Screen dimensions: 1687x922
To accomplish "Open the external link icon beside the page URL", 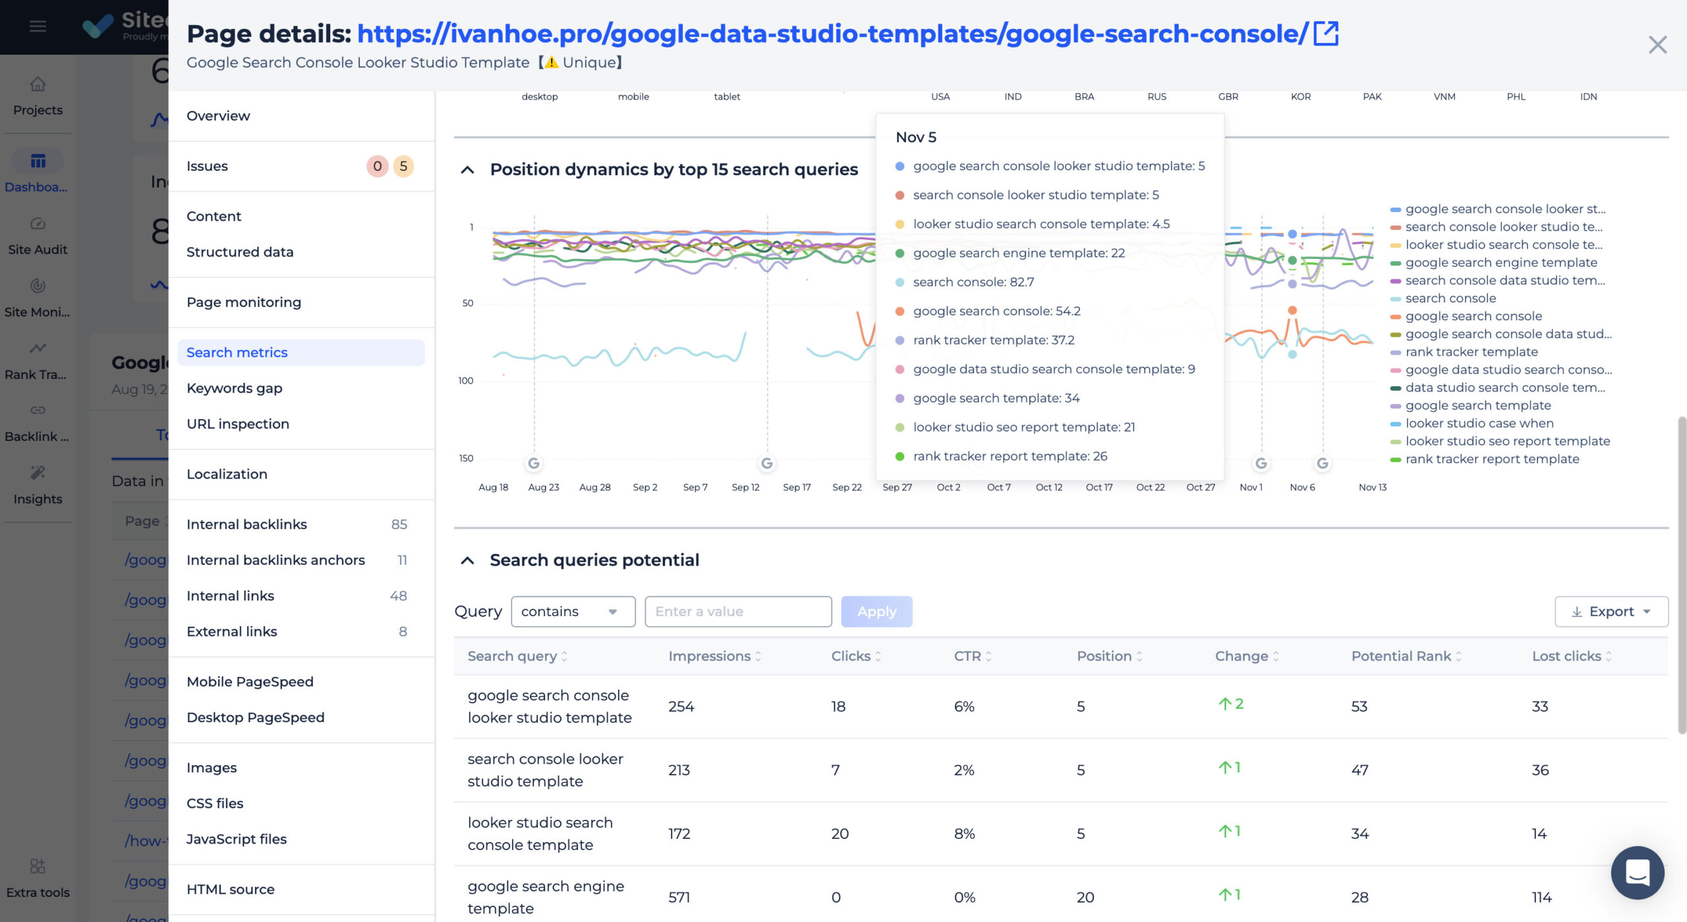I will tap(1325, 34).
